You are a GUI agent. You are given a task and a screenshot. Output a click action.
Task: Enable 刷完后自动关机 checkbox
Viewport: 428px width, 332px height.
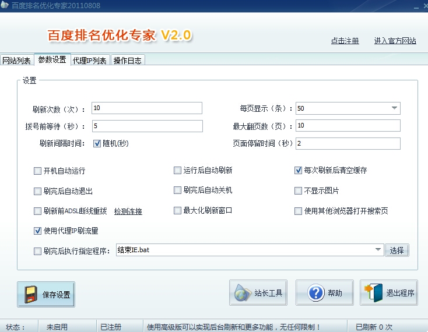tap(177, 190)
